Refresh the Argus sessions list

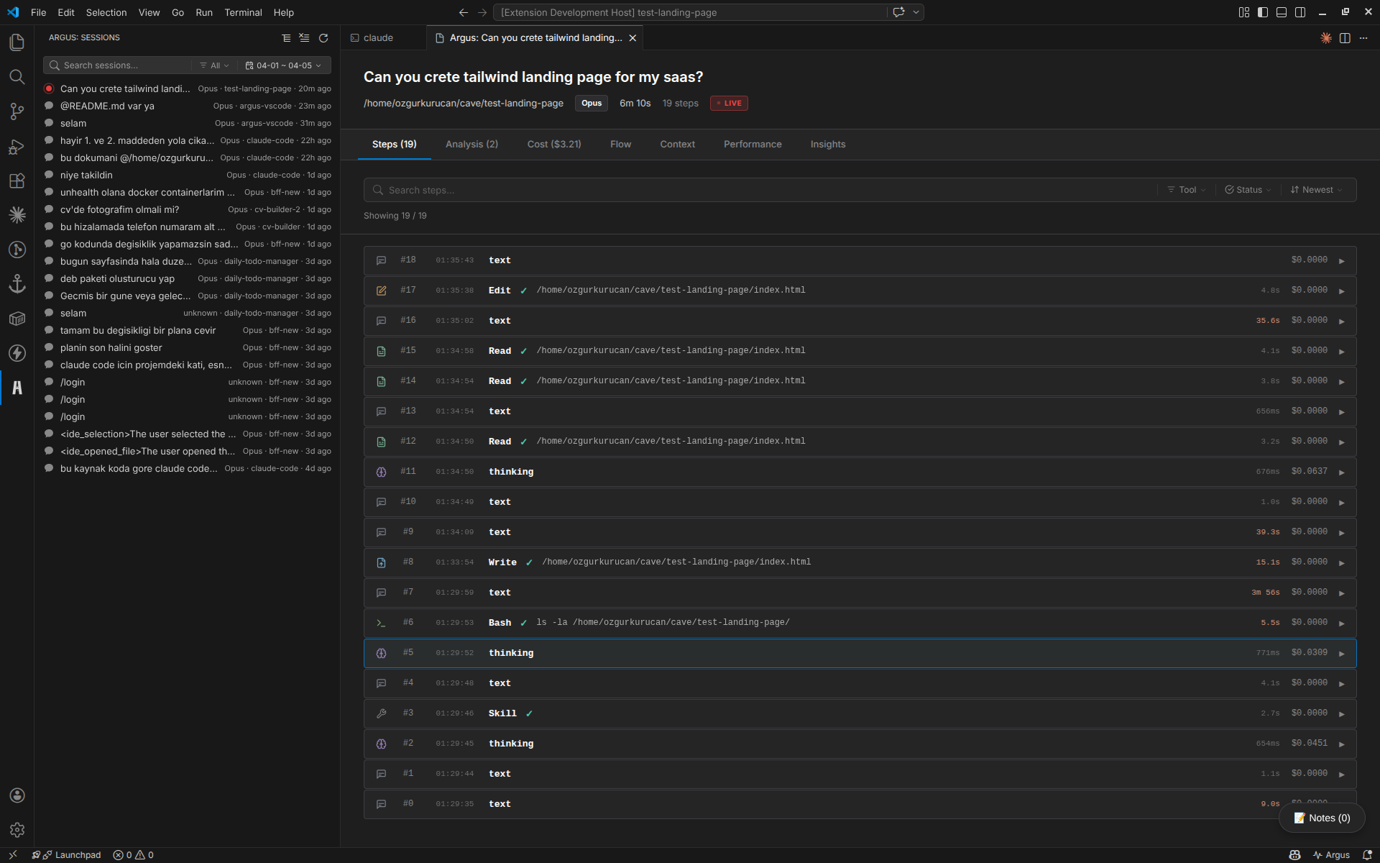point(323,38)
